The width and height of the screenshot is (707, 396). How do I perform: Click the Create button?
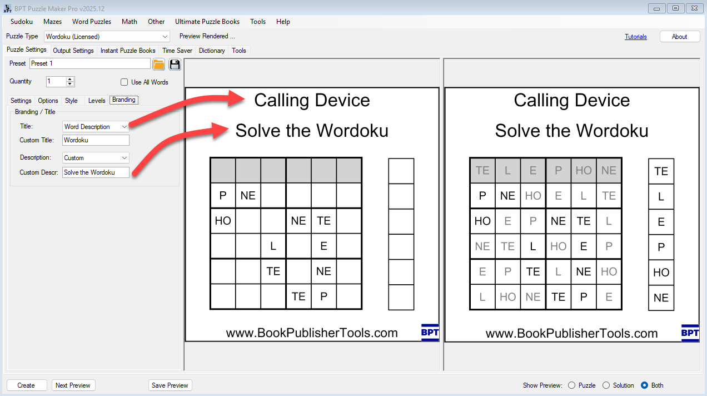(x=26, y=385)
